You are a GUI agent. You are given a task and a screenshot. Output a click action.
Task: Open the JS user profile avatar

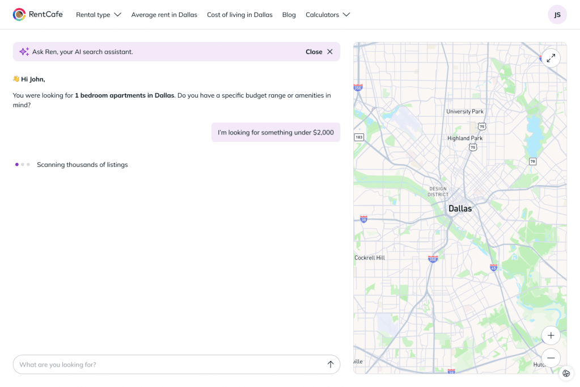click(x=557, y=15)
